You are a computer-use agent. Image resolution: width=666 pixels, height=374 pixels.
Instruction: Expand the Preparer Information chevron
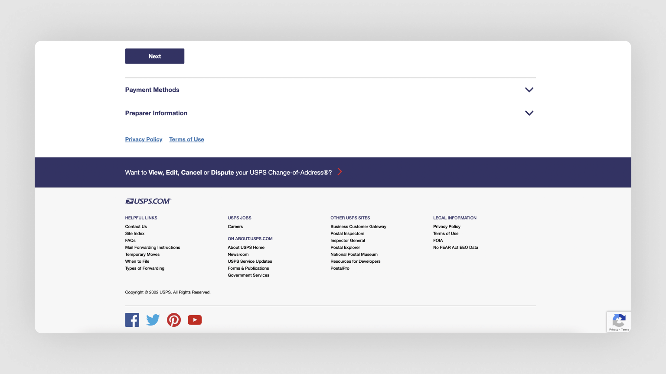[529, 113]
